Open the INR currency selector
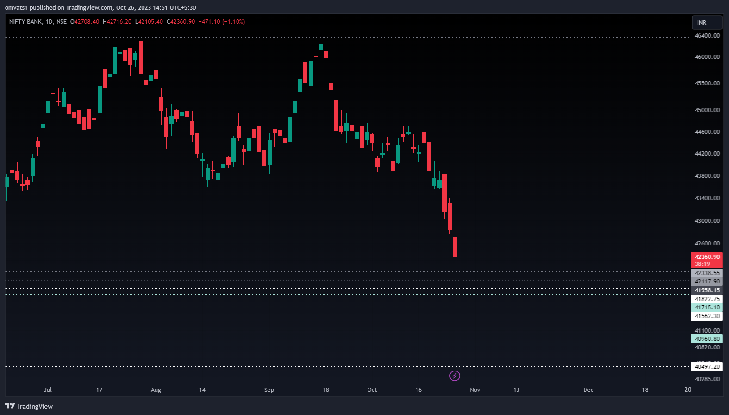Viewport: 729px width, 415px height. point(707,22)
